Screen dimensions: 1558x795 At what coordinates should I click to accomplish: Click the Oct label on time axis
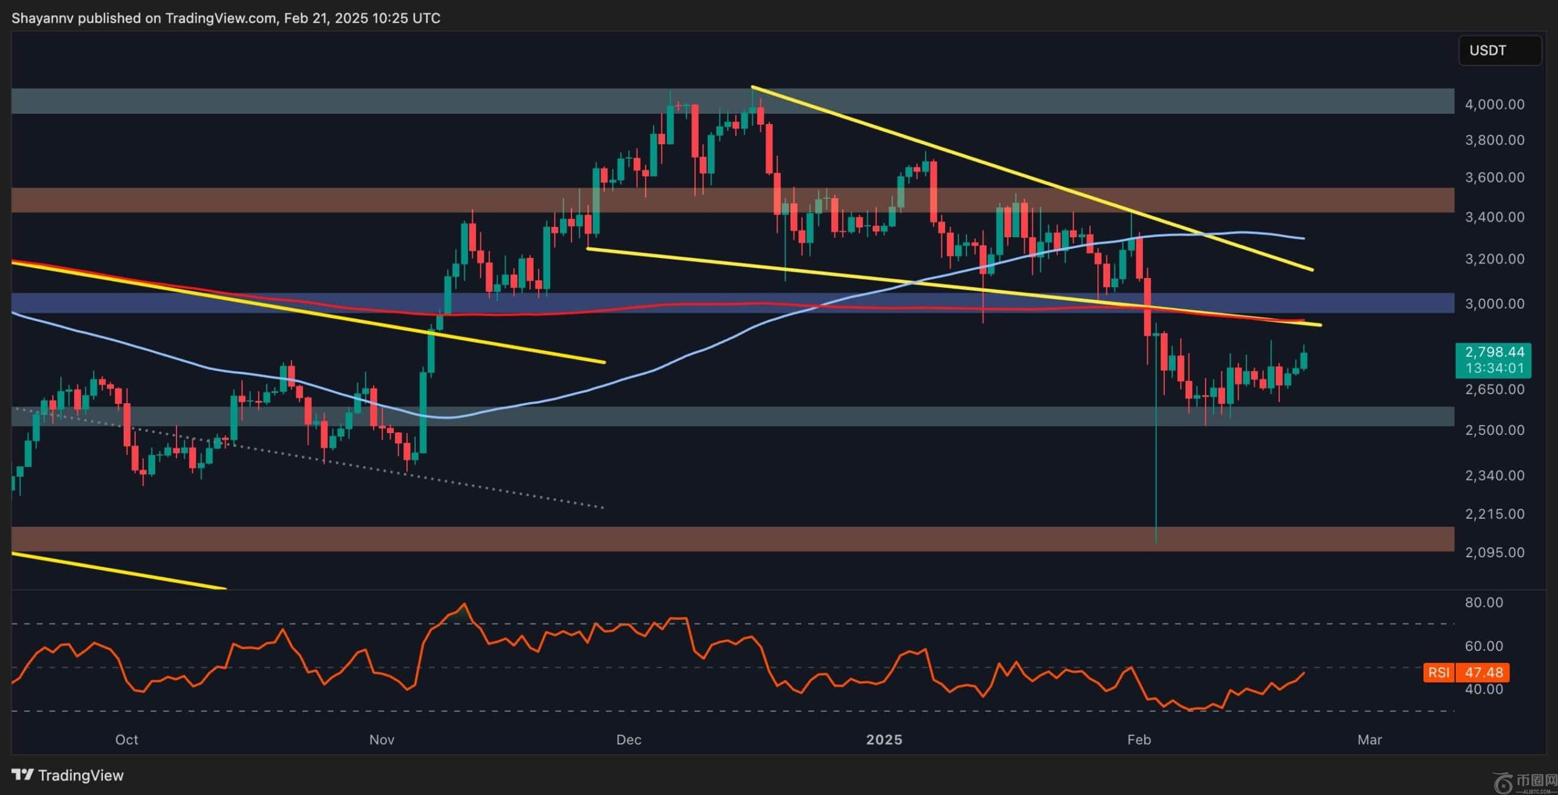click(x=127, y=740)
